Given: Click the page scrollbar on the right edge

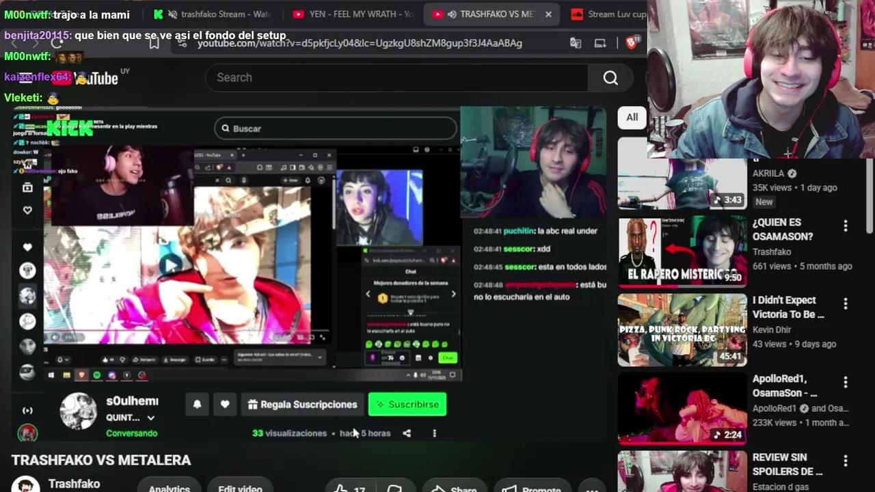Looking at the screenshot, I should pos(870,195).
